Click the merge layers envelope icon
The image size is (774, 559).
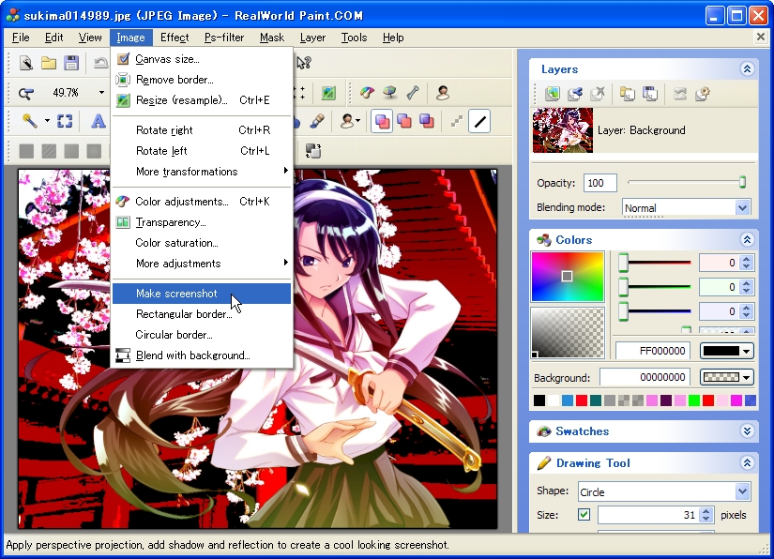pos(680,93)
